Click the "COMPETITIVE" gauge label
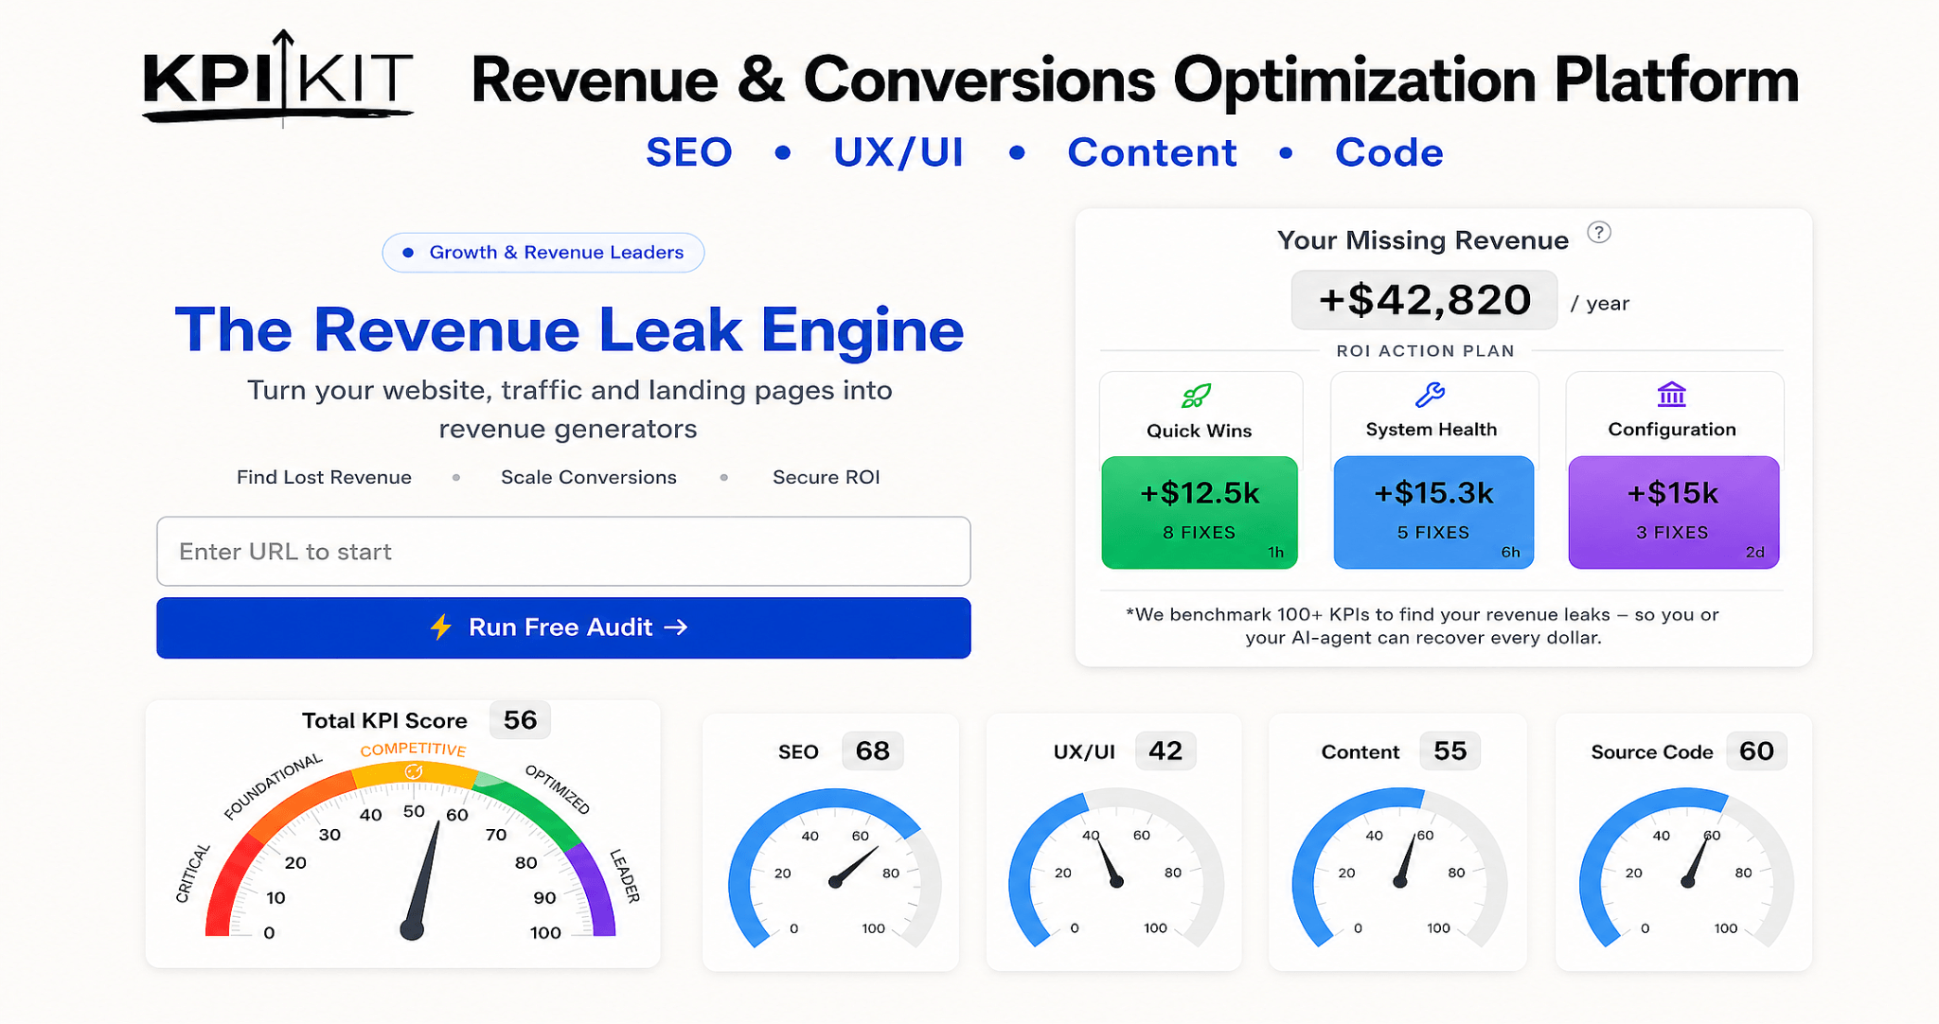1939x1024 pixels. click(x=413, y=750)
